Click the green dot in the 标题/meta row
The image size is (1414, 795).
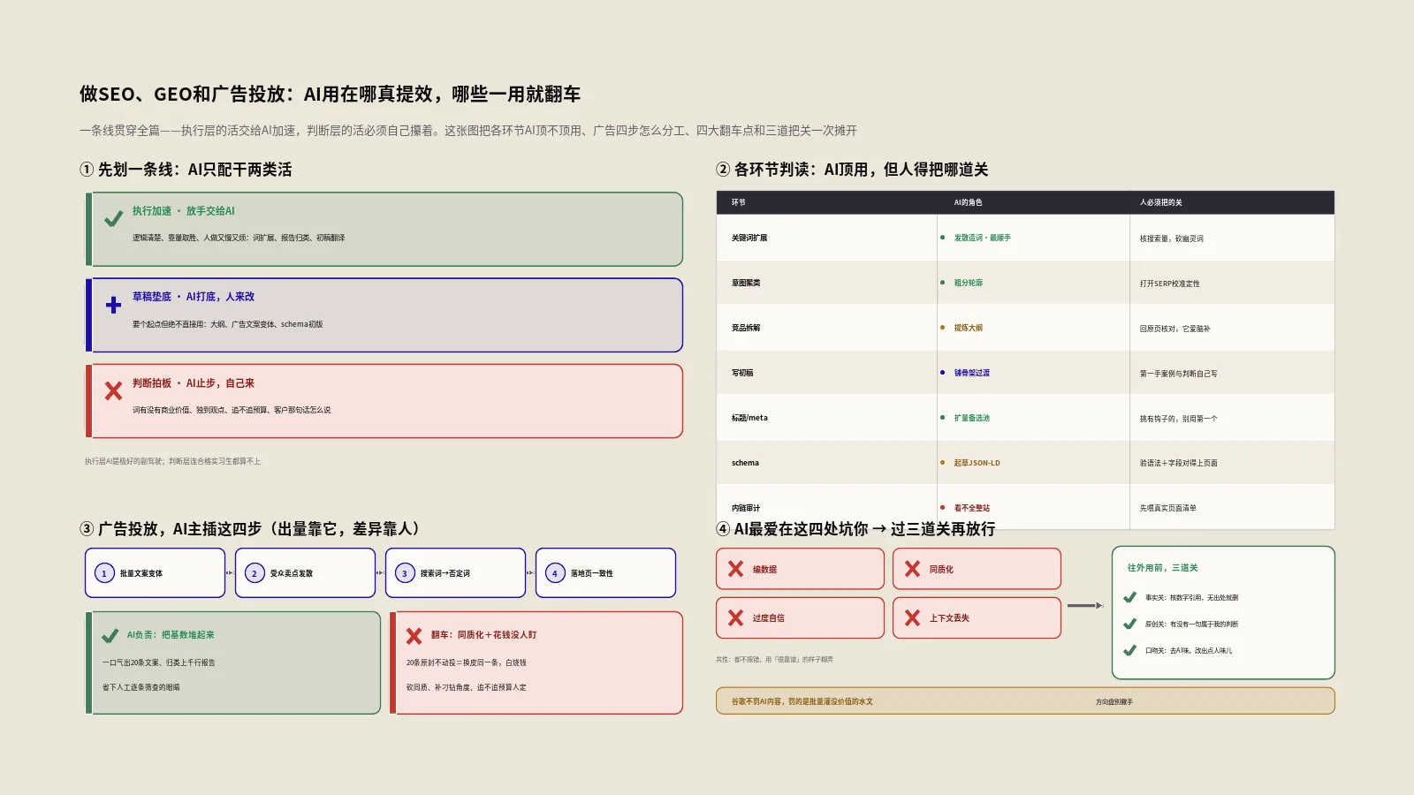tap(943, 418)
